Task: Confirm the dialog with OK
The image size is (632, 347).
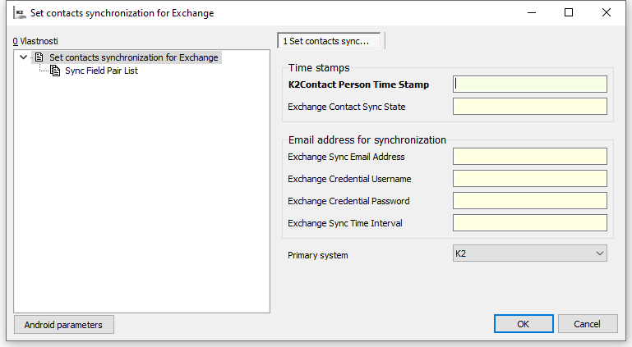Action: click(x=524, y=324)
